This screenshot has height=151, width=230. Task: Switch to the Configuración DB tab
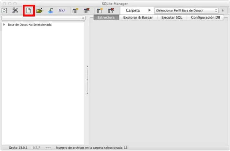(205, 17)
